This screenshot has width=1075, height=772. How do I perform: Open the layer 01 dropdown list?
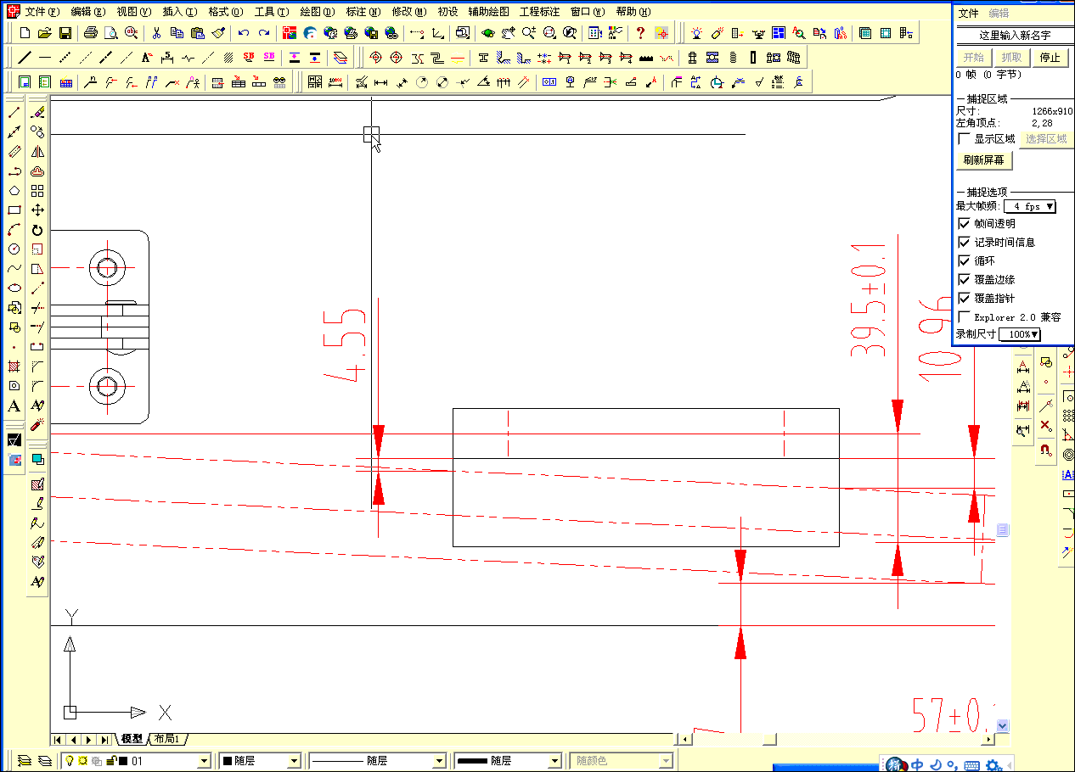pos(204,761)
